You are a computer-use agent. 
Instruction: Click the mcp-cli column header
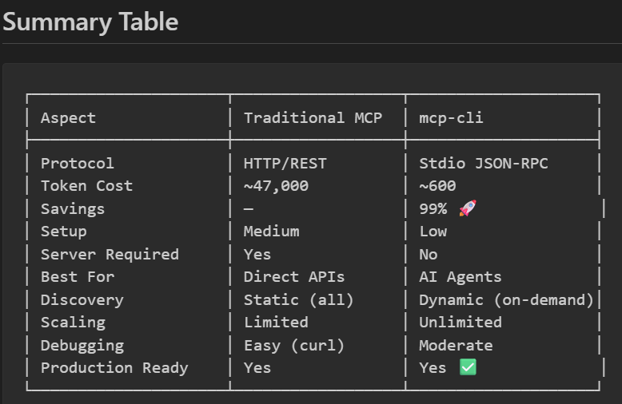click(451, 118)
